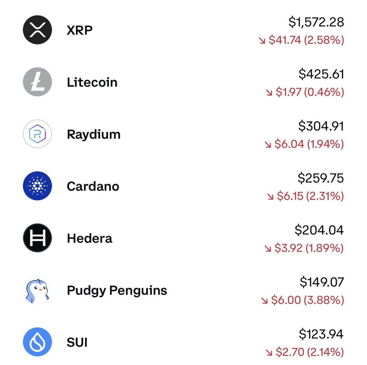This screenshot has height=365, width=367.
Task: Open the Hedera asset label
Action: (90, 238)
